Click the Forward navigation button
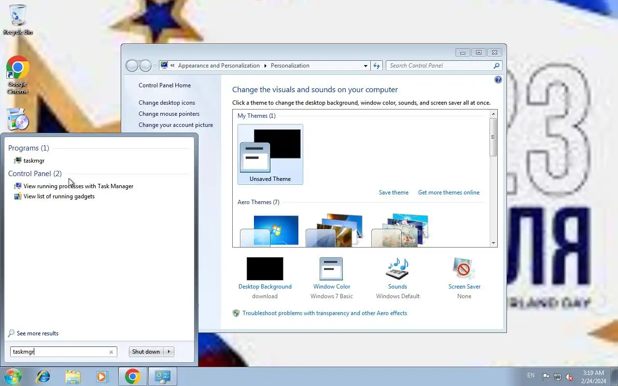This screenshot has width=618, height=386. pos(145,66)
